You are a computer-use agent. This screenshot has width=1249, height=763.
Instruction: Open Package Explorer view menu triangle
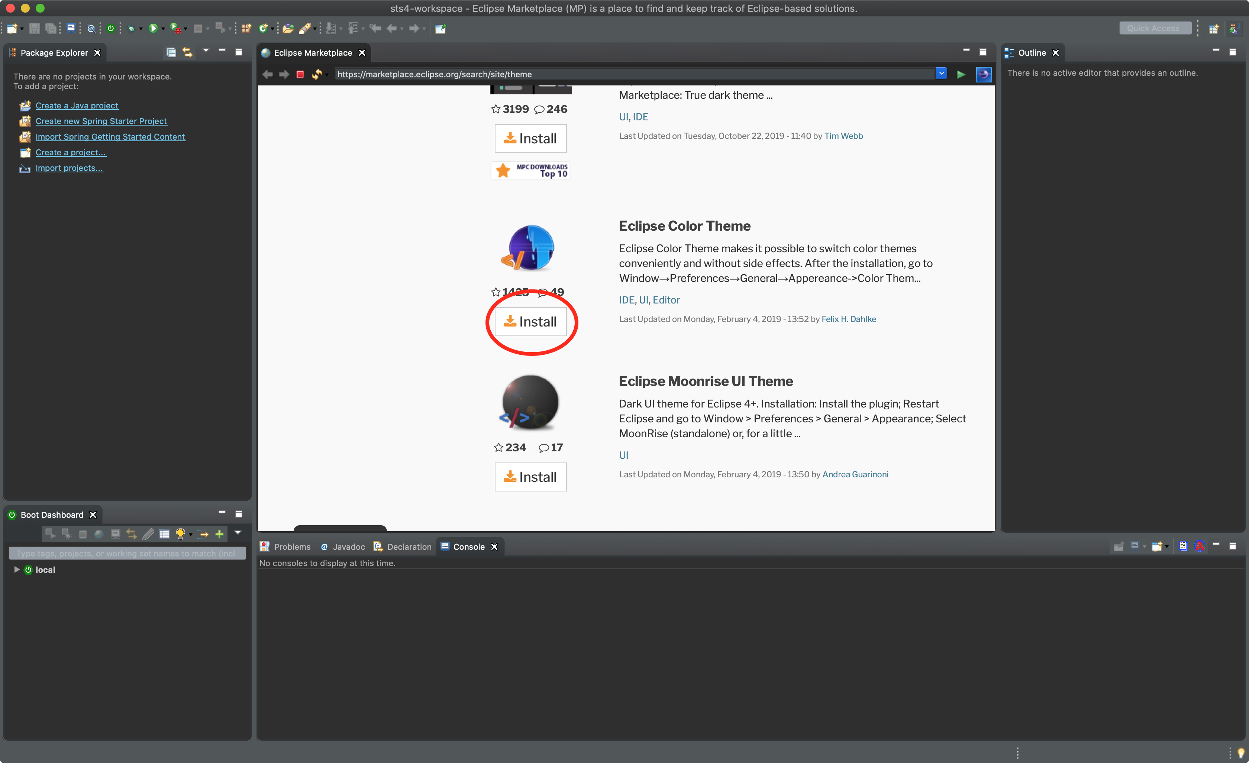(x=206, y=51)
